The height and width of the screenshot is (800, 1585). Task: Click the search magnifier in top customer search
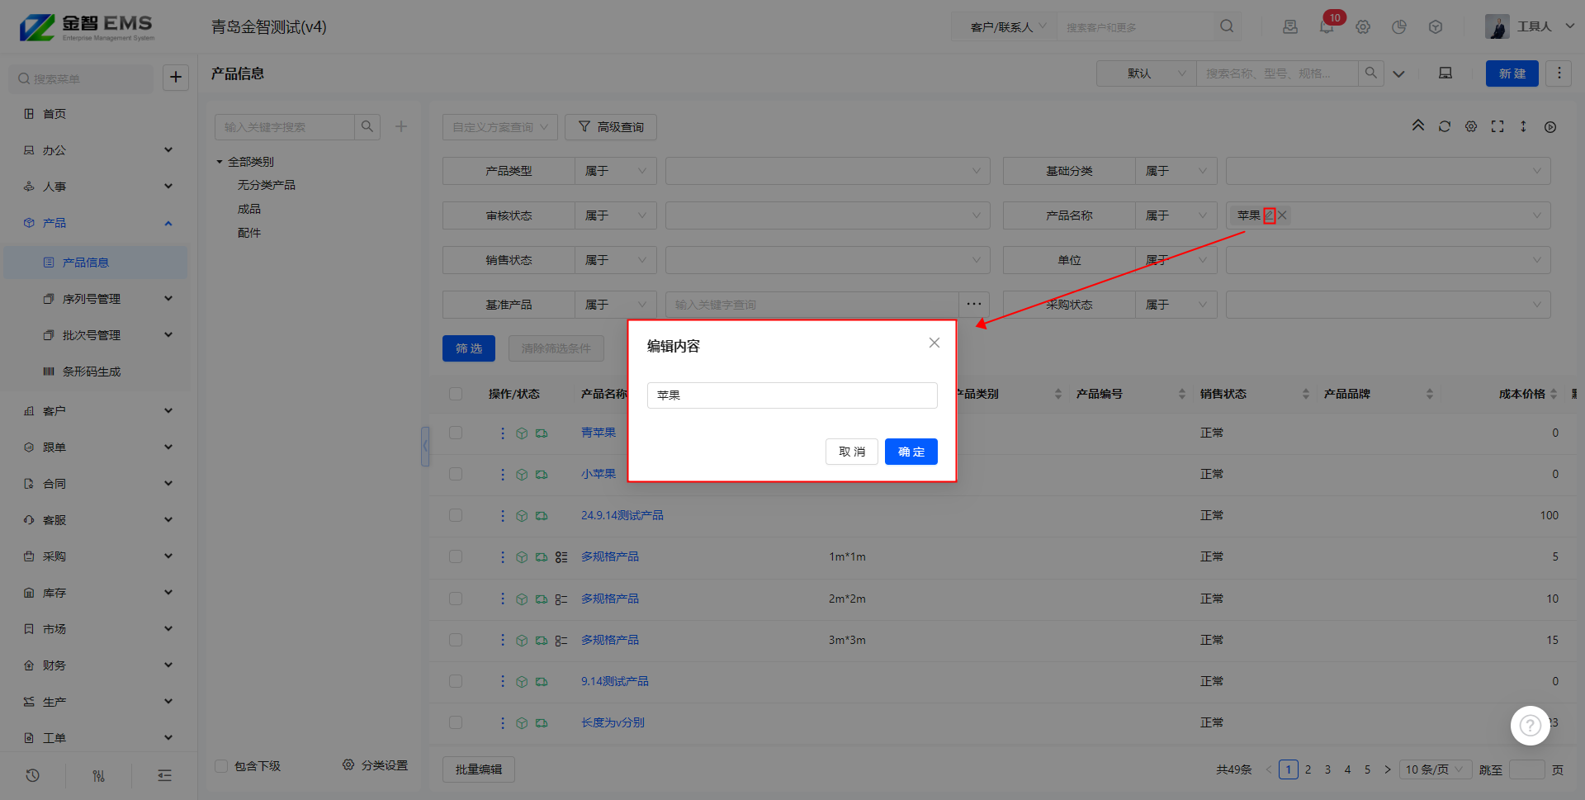tap(1227, 26)
